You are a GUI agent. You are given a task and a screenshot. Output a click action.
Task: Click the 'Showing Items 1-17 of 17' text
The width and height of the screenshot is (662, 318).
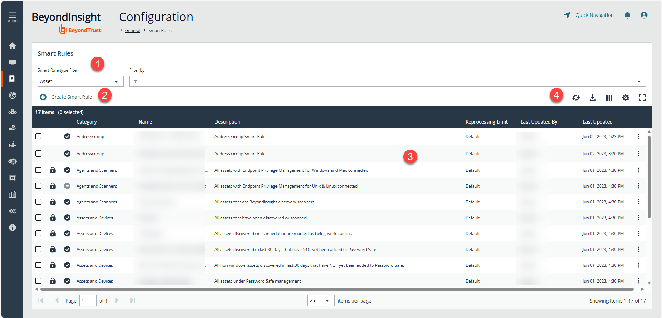pyautogui.click(x=618, y=301)
